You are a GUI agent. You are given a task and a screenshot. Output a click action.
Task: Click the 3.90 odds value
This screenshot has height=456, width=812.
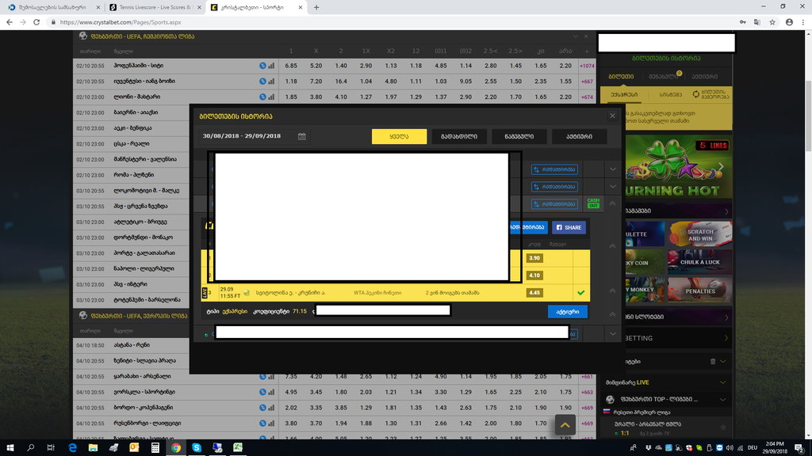coord(534,258)
